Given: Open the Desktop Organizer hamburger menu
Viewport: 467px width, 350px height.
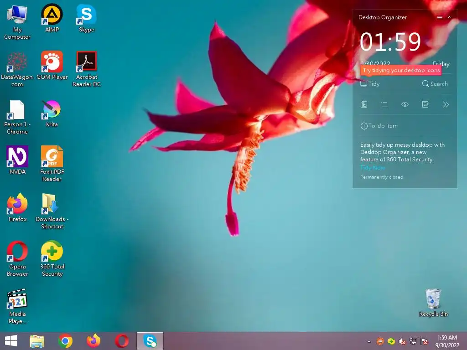Looking at the screenshot, I should click(x=440, y=18).
